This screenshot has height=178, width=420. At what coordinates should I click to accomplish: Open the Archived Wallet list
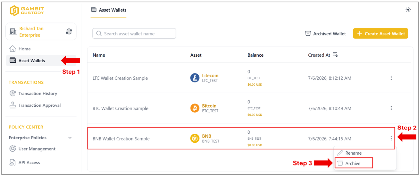click(x=325, y=34)
